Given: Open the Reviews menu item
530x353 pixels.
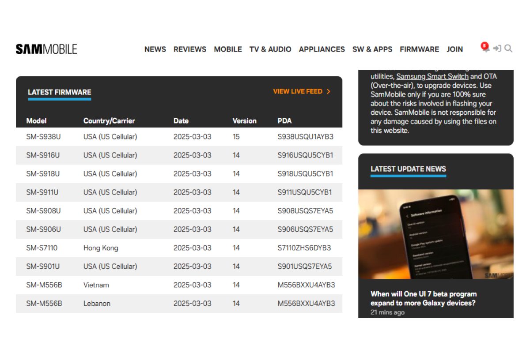Looking at the screenshot, I should (190, 49).
